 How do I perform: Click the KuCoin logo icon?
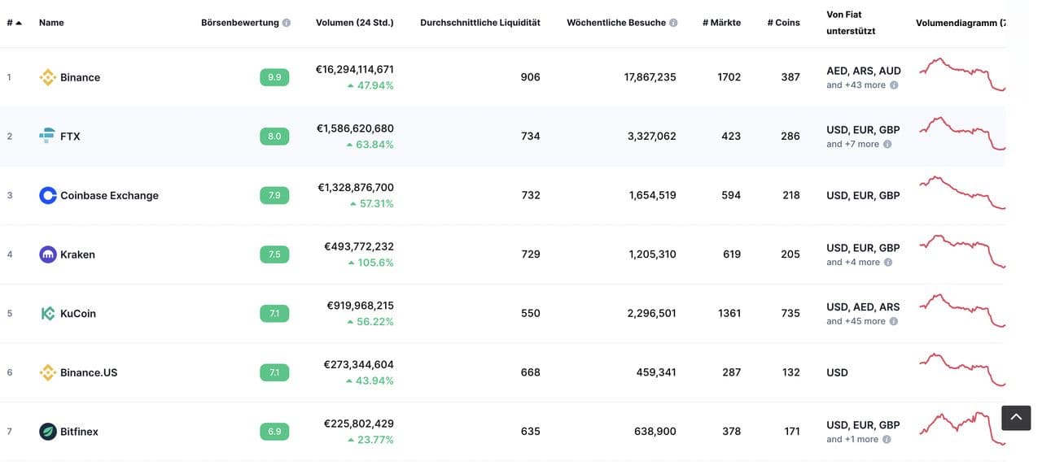48,314
